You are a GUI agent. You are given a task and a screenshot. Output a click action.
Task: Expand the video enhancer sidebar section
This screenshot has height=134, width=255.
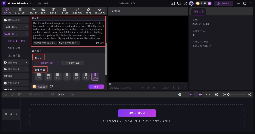[x=16, y=69]
